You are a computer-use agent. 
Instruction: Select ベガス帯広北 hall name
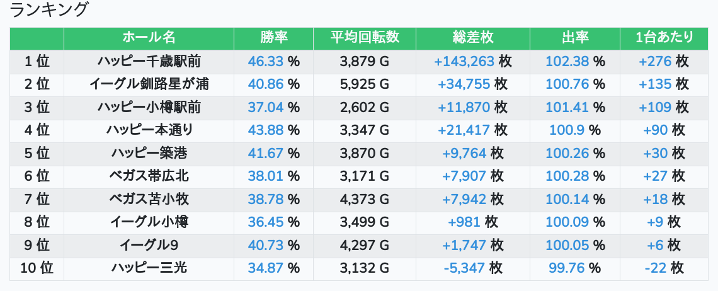coord(149,176)
